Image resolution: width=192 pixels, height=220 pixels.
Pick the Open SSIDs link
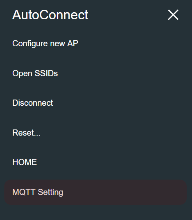35,73
